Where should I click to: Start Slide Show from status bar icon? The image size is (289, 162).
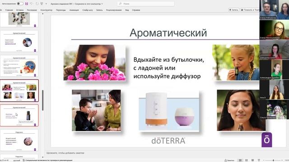259,160
